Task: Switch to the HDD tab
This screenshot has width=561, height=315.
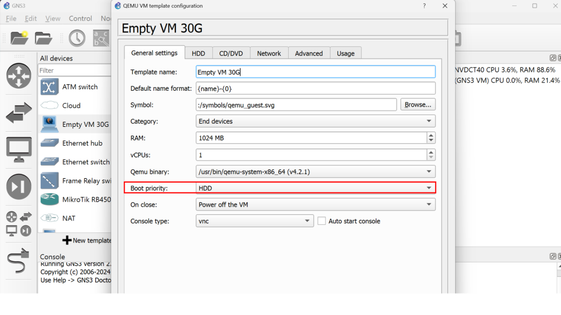Action: (x=198, y=53)
